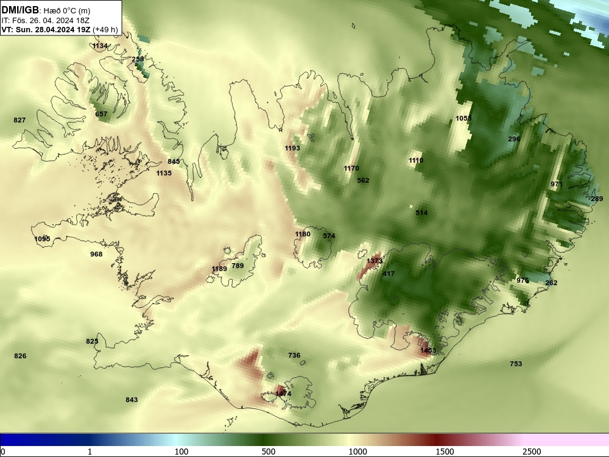Click the 514 value label
Image resolution: width=609 pixels, height=457 pixels.
[421, 213]
